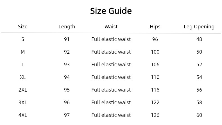
Task: Click the S size row label
Action: click(23, 39)
